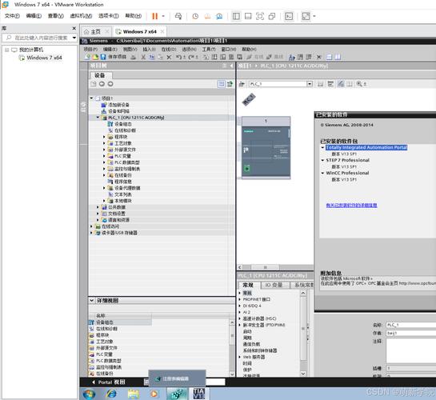The height and width of the screenshot is (400, 436).
Task: Click the TIA open project folder icon
Action: 95,57
